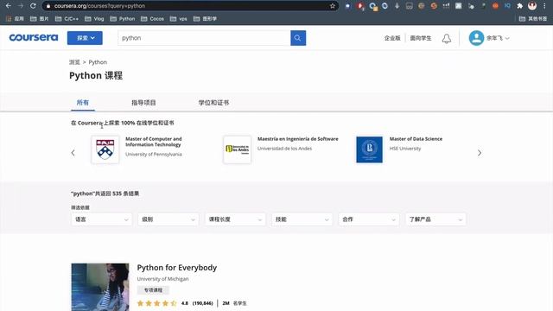Open the 图形学 bookmarks folder
Image resolution: width=553 pixels, height=311 pixels.
click(205, 19)
